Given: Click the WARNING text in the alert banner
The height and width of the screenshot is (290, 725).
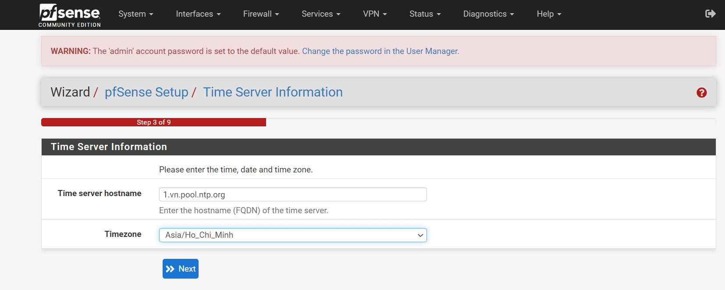Looking at the screenshot, I should (x=71, y=51).
